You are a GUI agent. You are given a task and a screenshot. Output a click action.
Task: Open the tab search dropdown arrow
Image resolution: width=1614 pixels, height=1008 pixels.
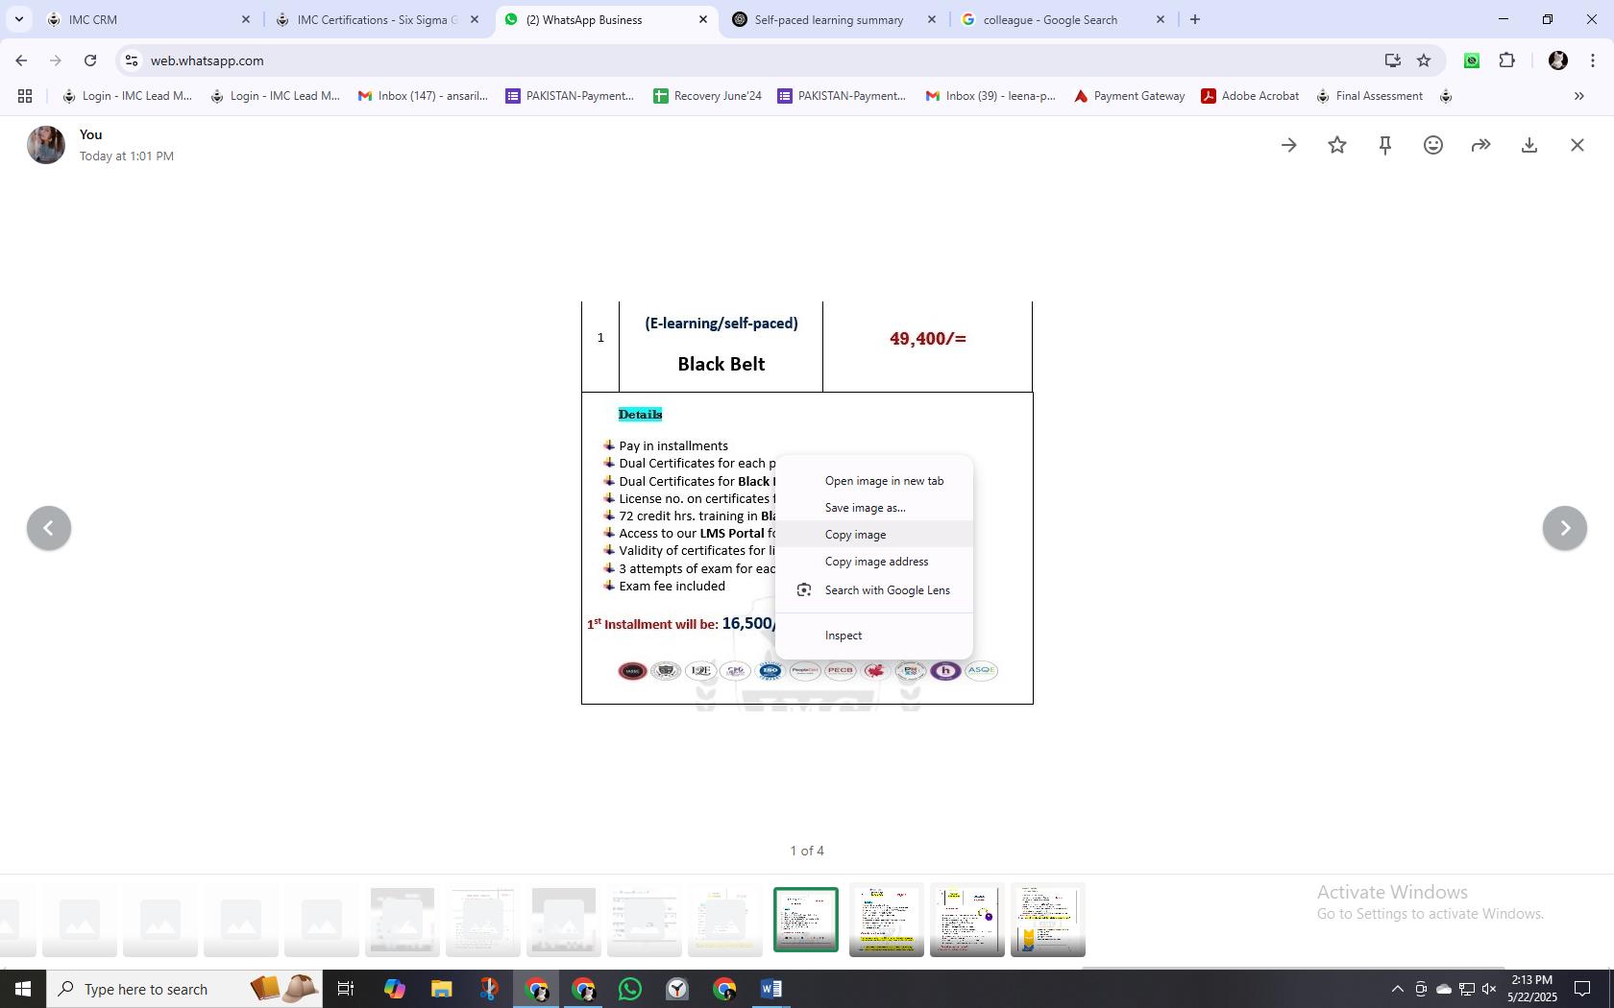tap(18, 19)
